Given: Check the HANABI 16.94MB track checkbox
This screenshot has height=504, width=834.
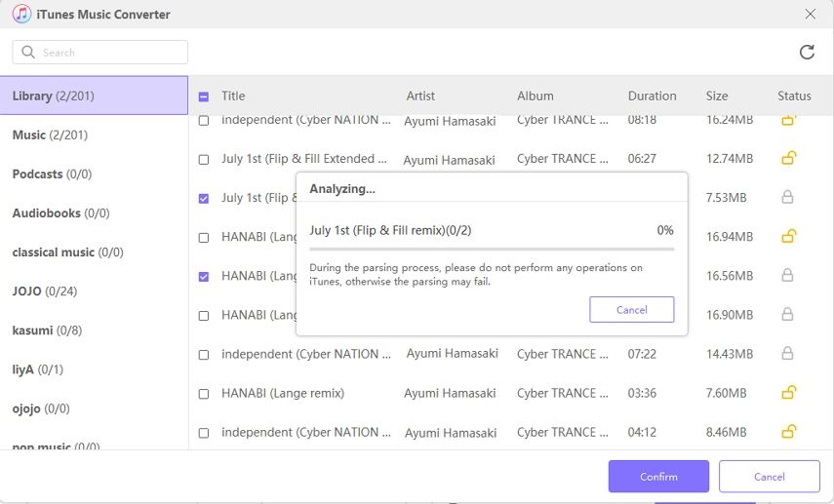Looking at the screenshot, I should [x=204, y=238].
